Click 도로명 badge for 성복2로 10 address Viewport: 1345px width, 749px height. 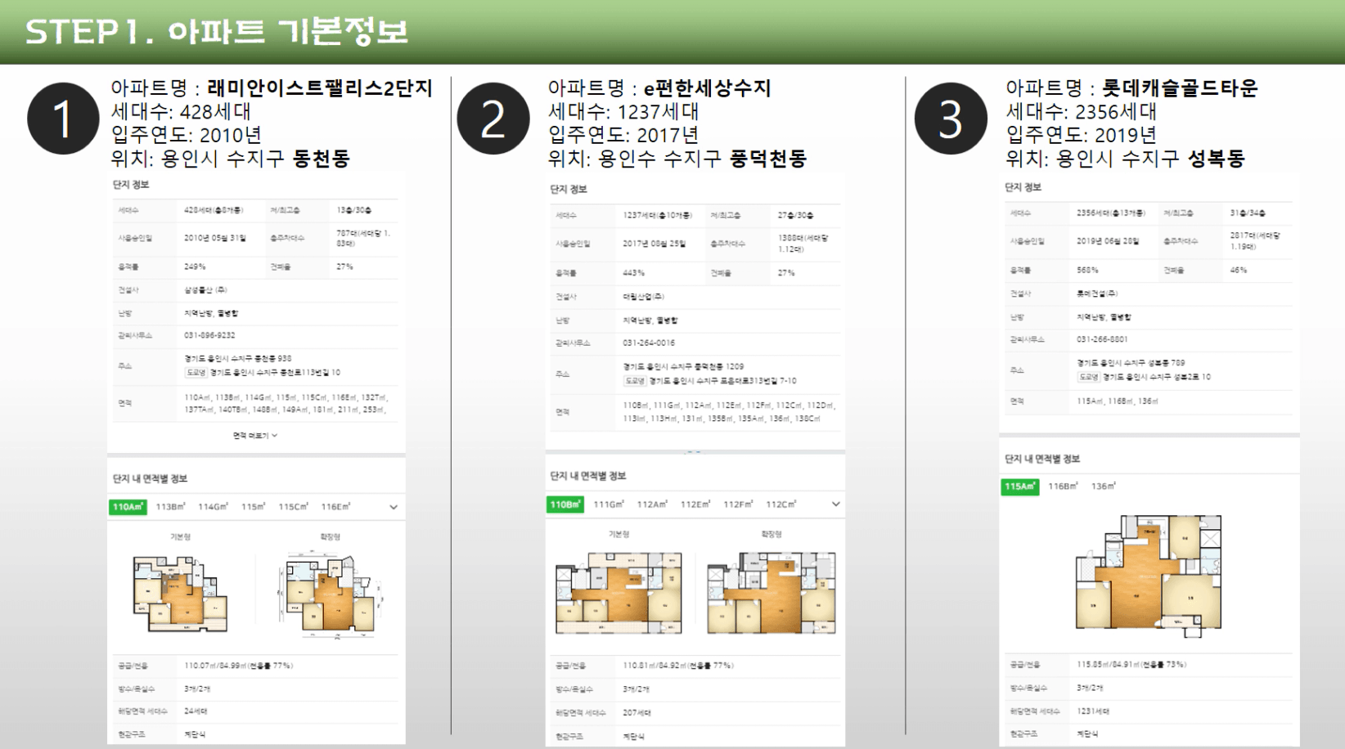[x=1088, y=377]
